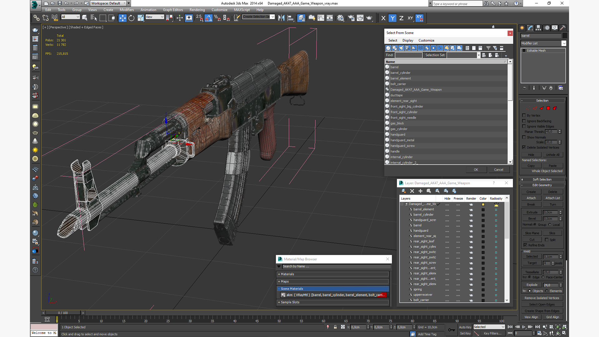Uncheck Refine Ends checkbox
The image size is (599, 337).
coord(525,245)
